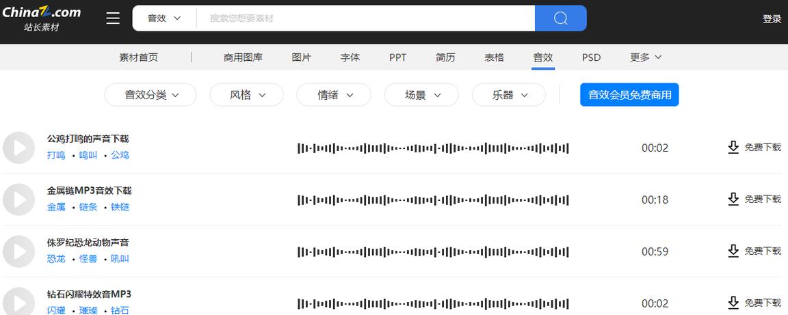788x315 pixels.
Task: Download icon for 侏罗纪恐龙动物声音
Action: pos(733,251)
